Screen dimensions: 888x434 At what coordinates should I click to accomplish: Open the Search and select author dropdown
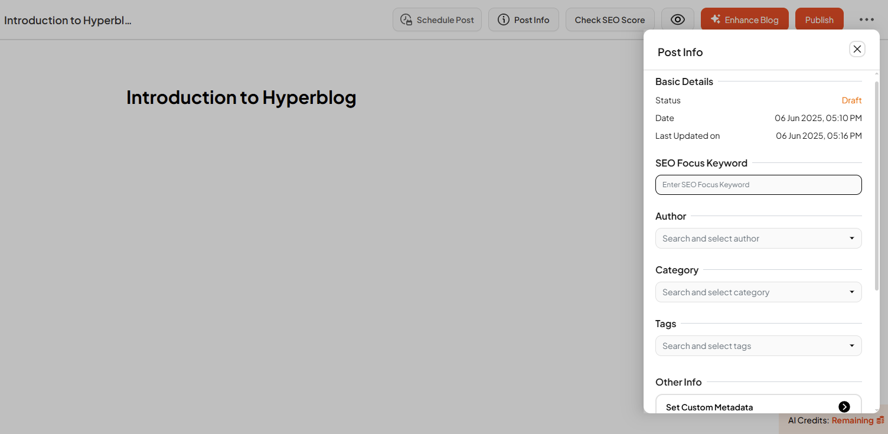(x=759, y=239)
